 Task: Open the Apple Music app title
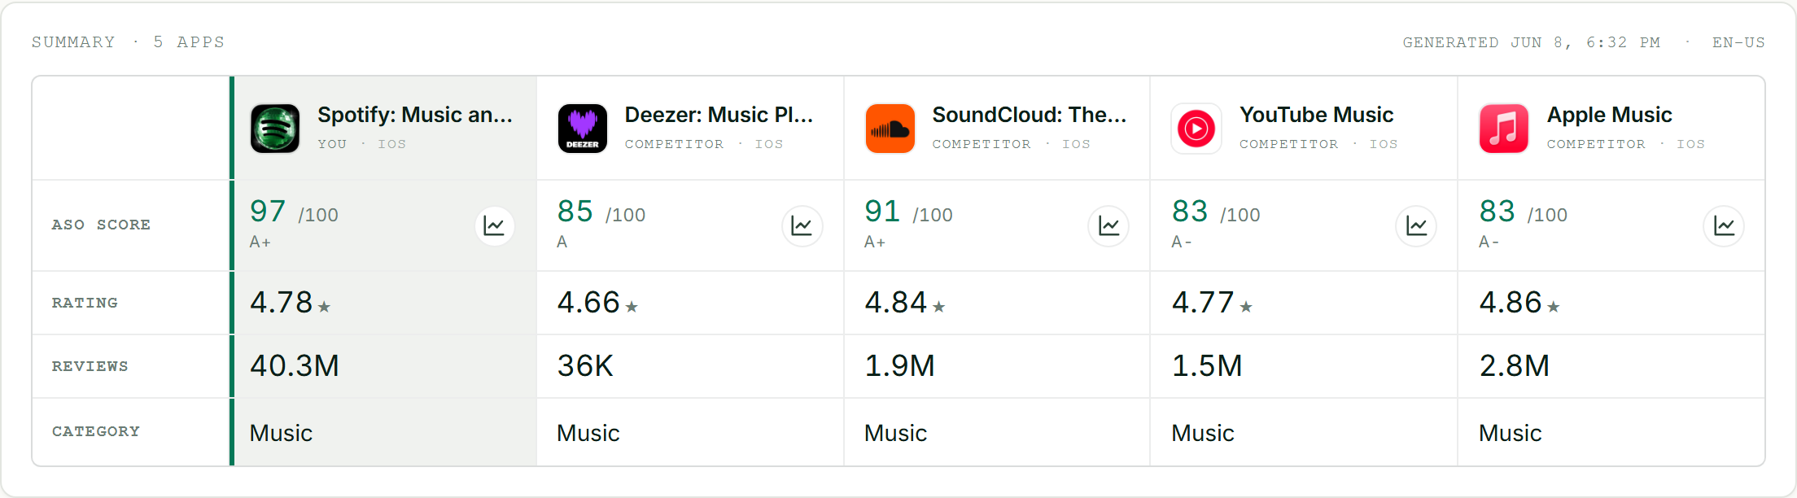coord(1609,115)
